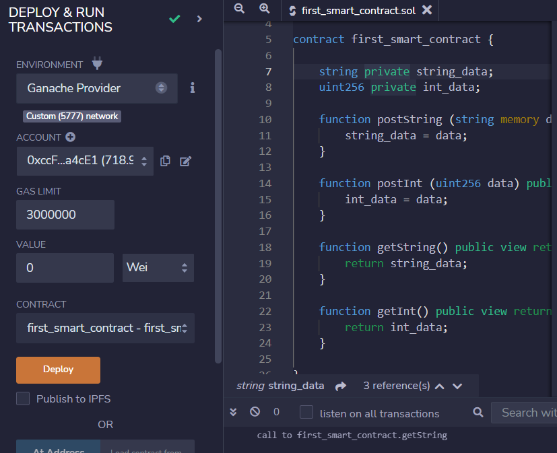Collapse terminal with double chevron icon
557x453 pixels.
click(x=234, y=412)
